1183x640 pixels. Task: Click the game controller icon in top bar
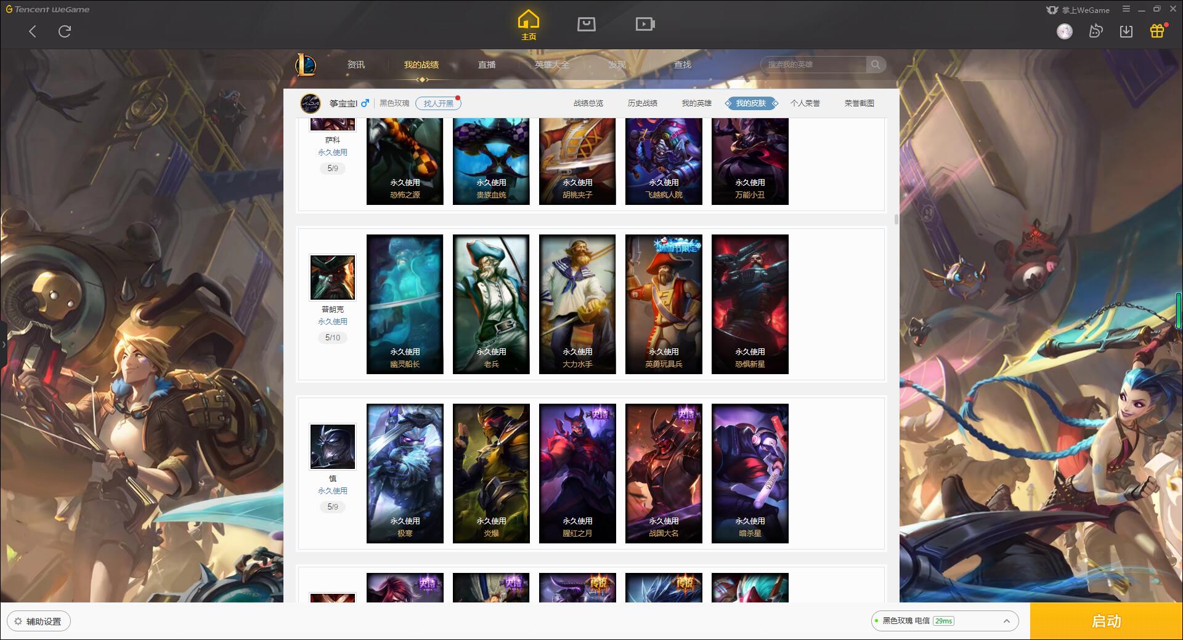pyautogui.click(x=1096, y=31)
